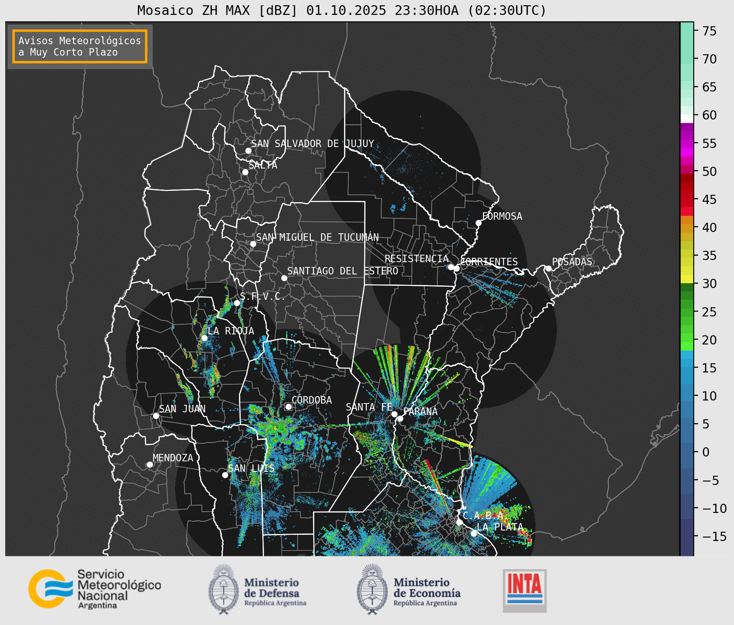734x625 pixels.
Task: Click the CÓRDOBA city label
Action: coord(312,400)
